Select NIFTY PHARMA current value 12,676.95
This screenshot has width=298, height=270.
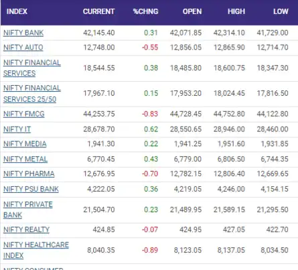pos(99,174)
